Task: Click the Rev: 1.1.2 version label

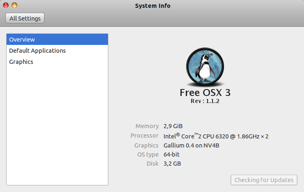Action: pos(205,101)
